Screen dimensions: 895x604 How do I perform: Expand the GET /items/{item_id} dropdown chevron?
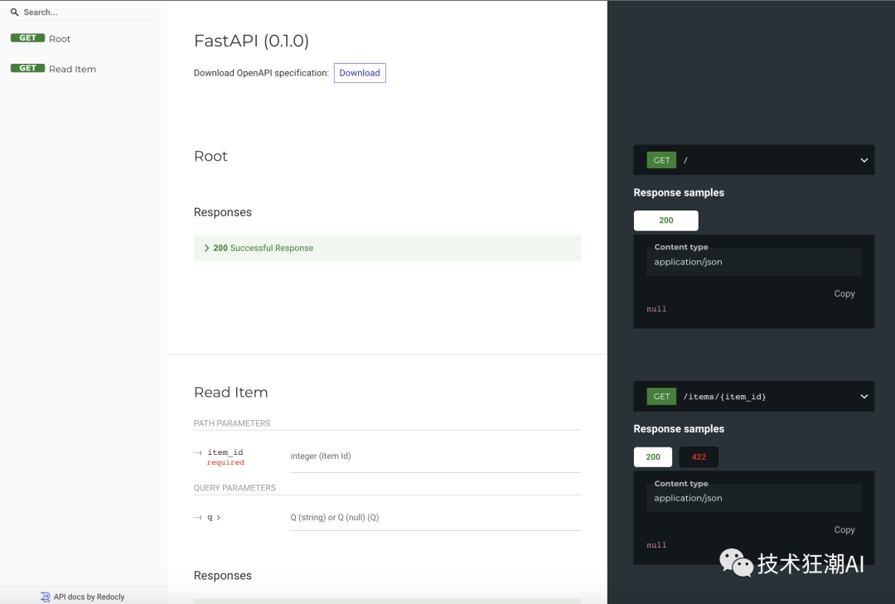864,397
